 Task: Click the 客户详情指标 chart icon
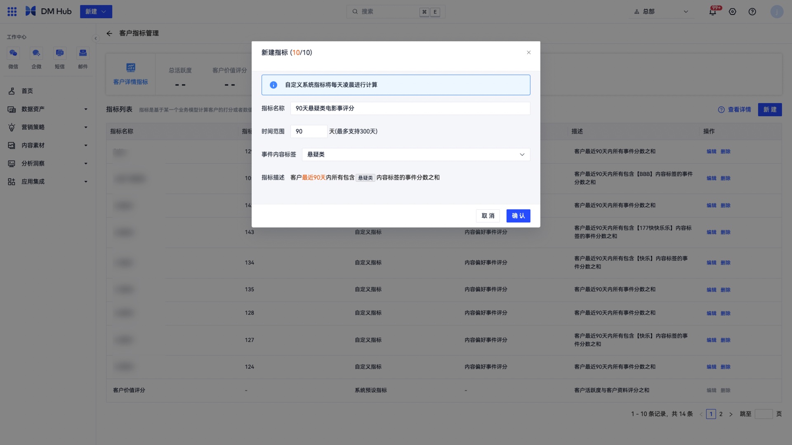point(131,67)
